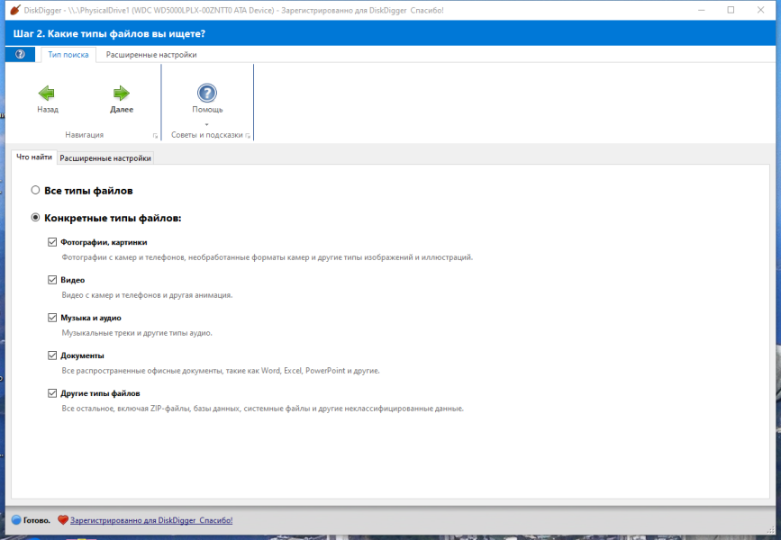Select the Конкретные типы файлов radio button
Screen dimensions: 781x540
click(35, 218)
